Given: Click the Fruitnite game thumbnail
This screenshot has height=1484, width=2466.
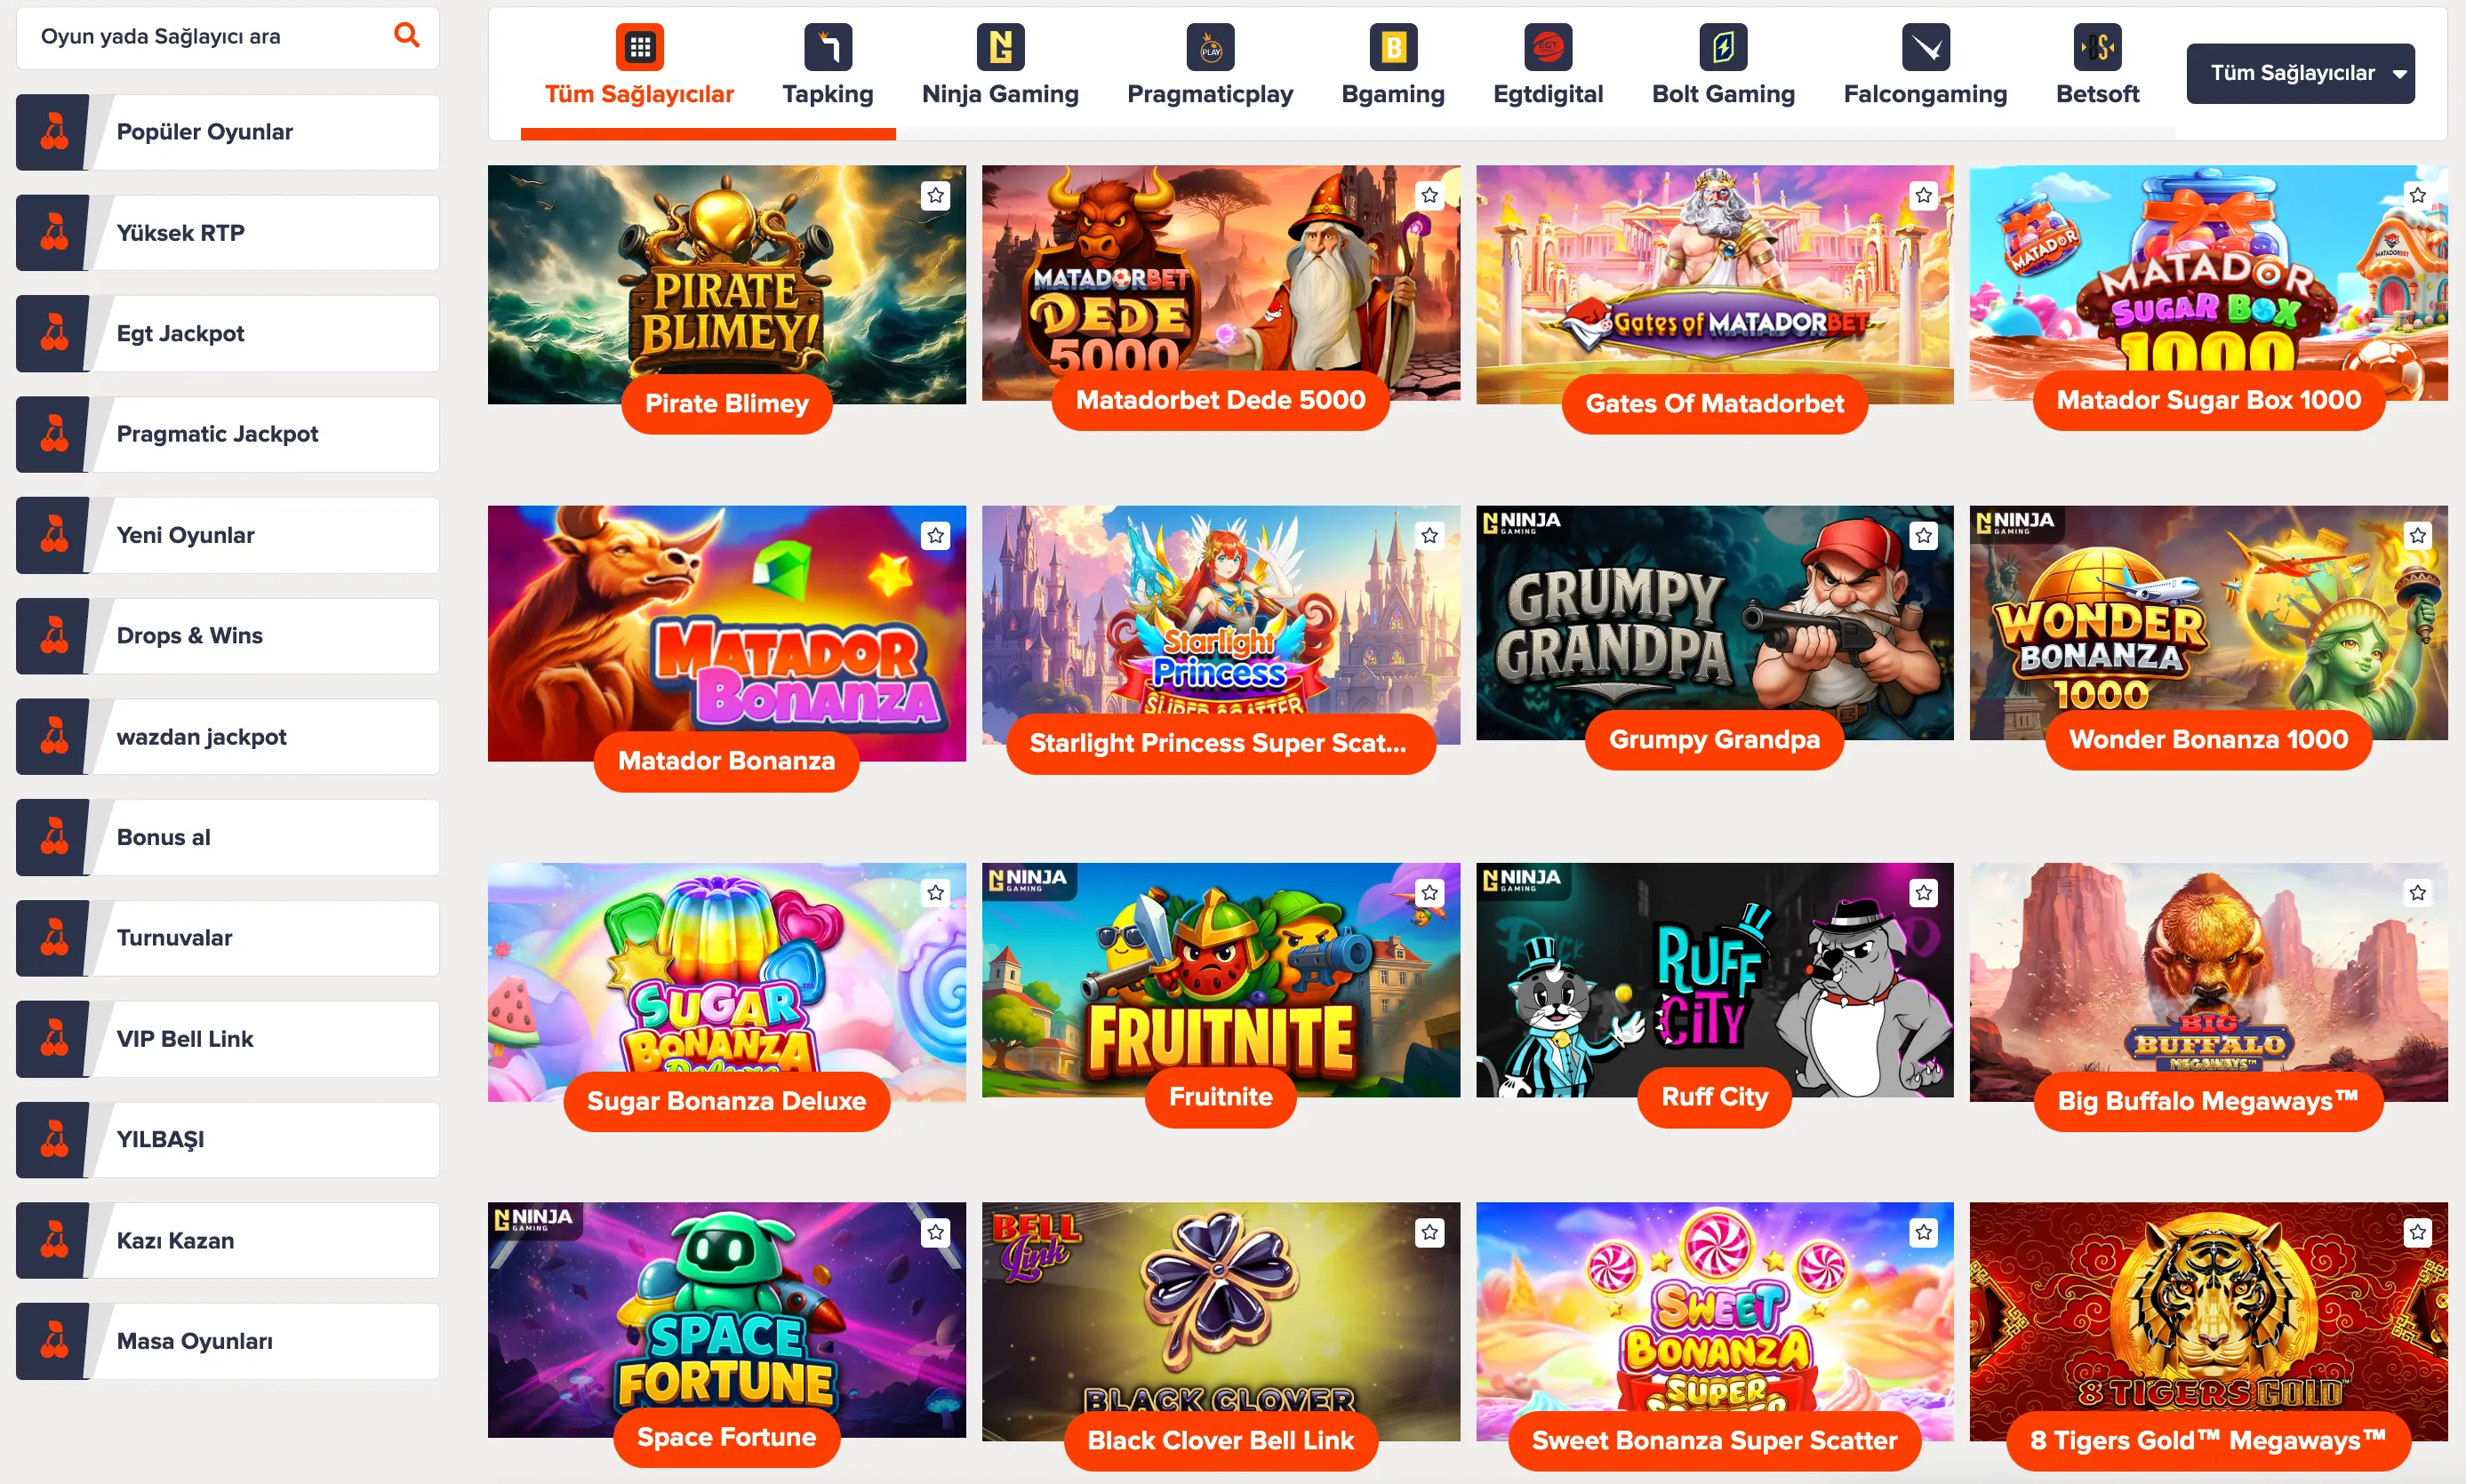Looking at the screenshot, I should (1221, 980).
